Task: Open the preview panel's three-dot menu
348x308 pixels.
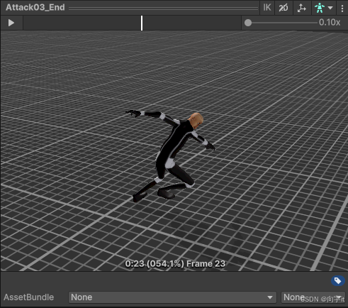Action: [342, 9]
